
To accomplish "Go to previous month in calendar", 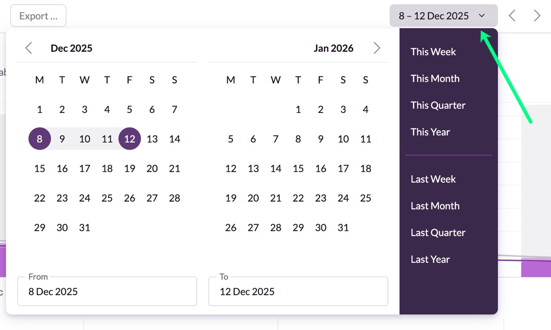I will (x=29, y=48).
